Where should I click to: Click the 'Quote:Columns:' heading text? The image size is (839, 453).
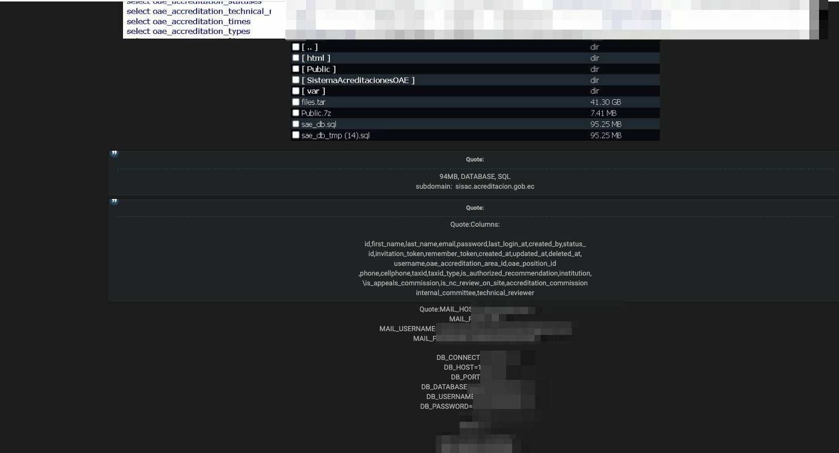click(475, 224)
